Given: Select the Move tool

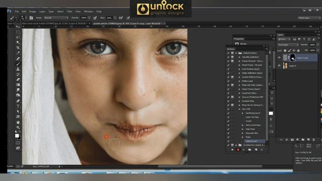Looking at the screenshot, I should [x=18, y=27].
